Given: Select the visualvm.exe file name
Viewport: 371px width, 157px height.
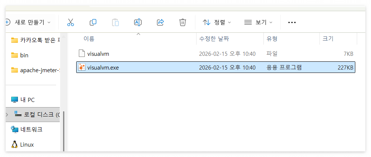Looking at the screenshot, I should click(103, 68).
